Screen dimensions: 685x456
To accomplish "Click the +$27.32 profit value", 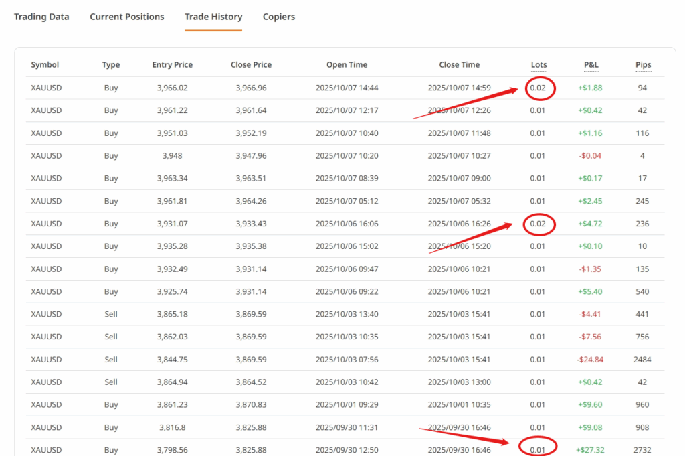I will click(x=589, y=450).
